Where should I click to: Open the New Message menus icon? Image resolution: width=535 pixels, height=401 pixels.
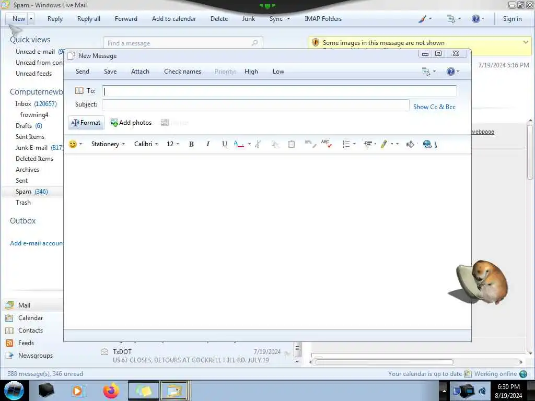(x=426, y=72)
